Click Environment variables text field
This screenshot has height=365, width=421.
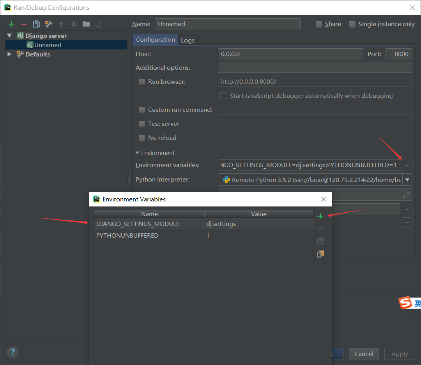(309, 165)
